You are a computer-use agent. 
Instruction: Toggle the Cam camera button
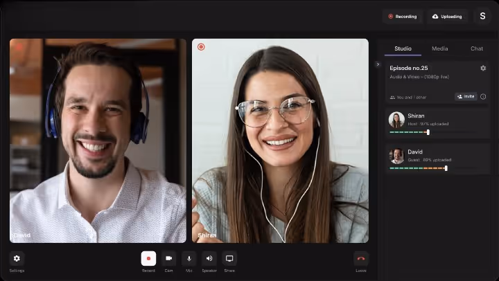168,258
